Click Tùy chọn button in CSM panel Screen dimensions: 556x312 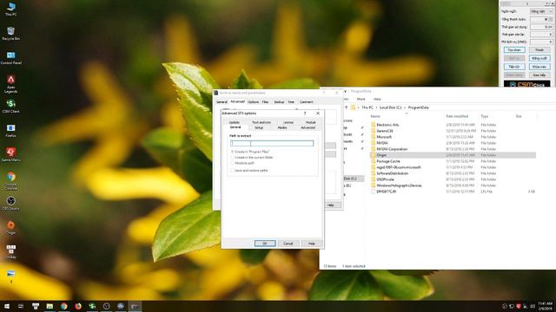514,50
